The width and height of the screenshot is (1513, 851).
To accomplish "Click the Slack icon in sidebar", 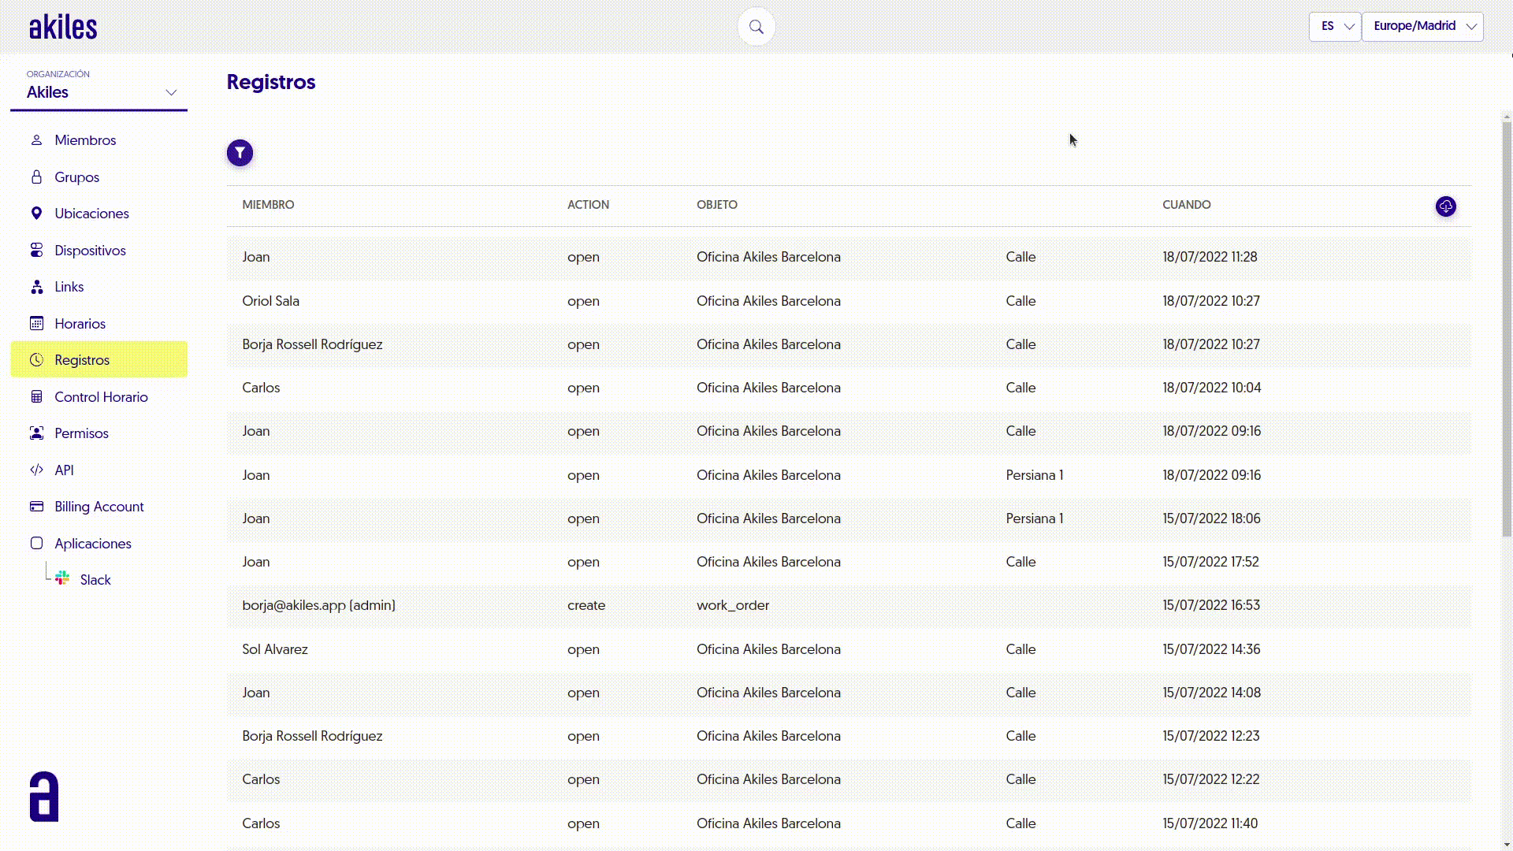I will (62, 579).
